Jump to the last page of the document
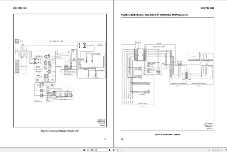This screenshot has height=152, width=227. point(113,150)
